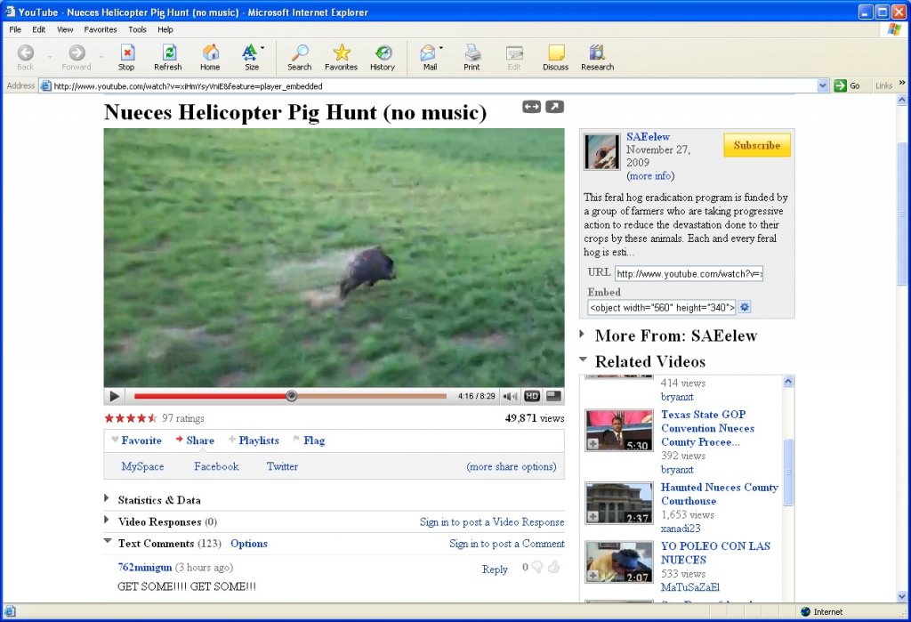Click the video progress bar scrubber
Screen dimensions: 911x622
tap(291, 396)
